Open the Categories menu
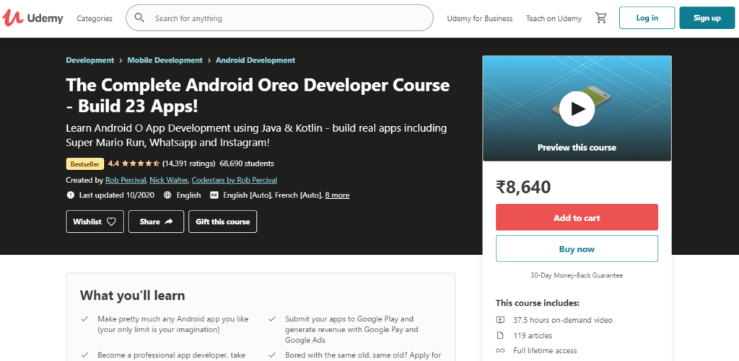 (x=95, y=18)
